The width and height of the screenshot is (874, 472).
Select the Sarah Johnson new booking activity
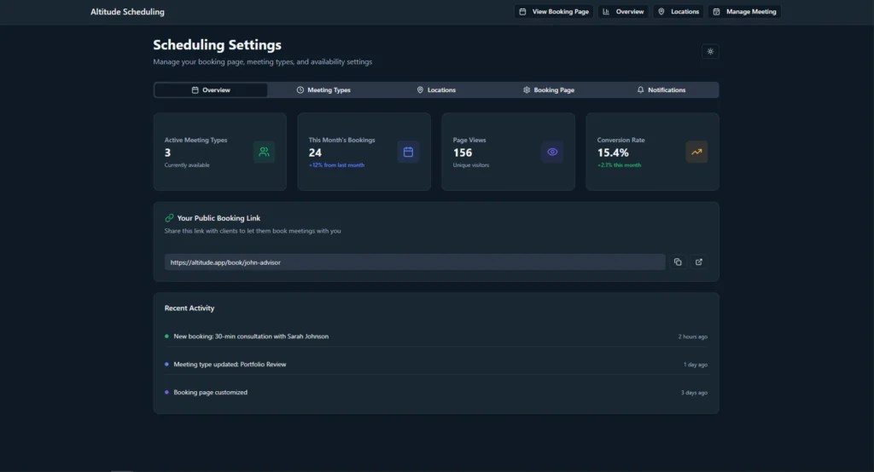coord(251,337)
